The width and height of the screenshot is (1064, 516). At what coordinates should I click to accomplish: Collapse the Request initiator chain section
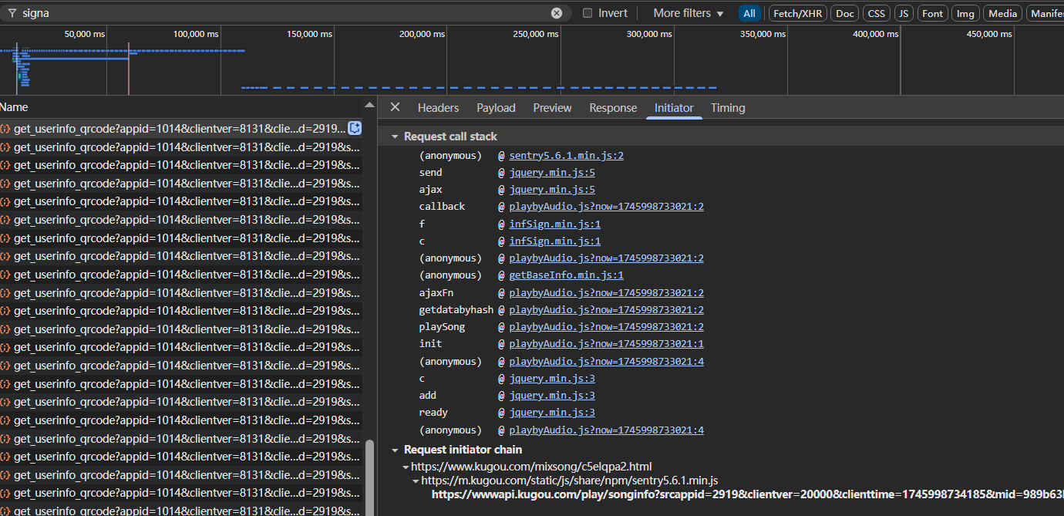[396, 450]
